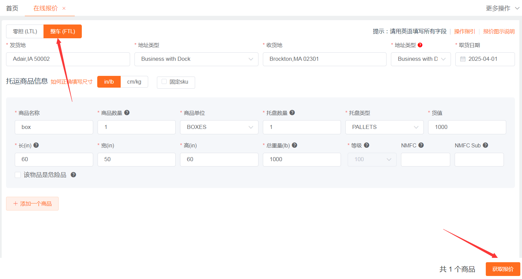Click the 取货日期 date field

(484, 59)
